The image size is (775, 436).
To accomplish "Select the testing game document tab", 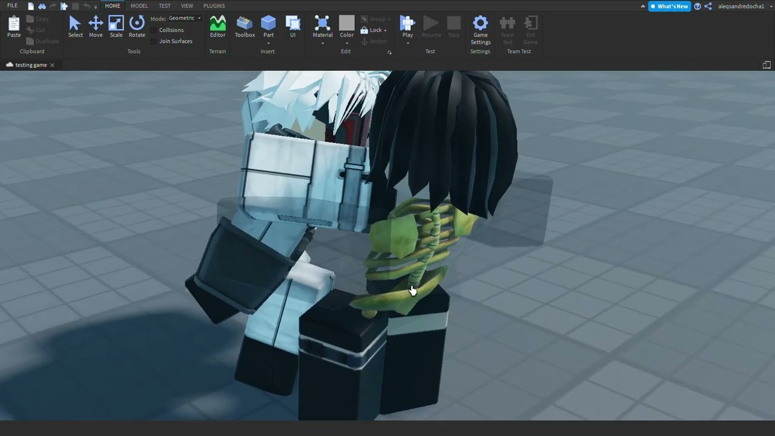I will coord(30,65).
